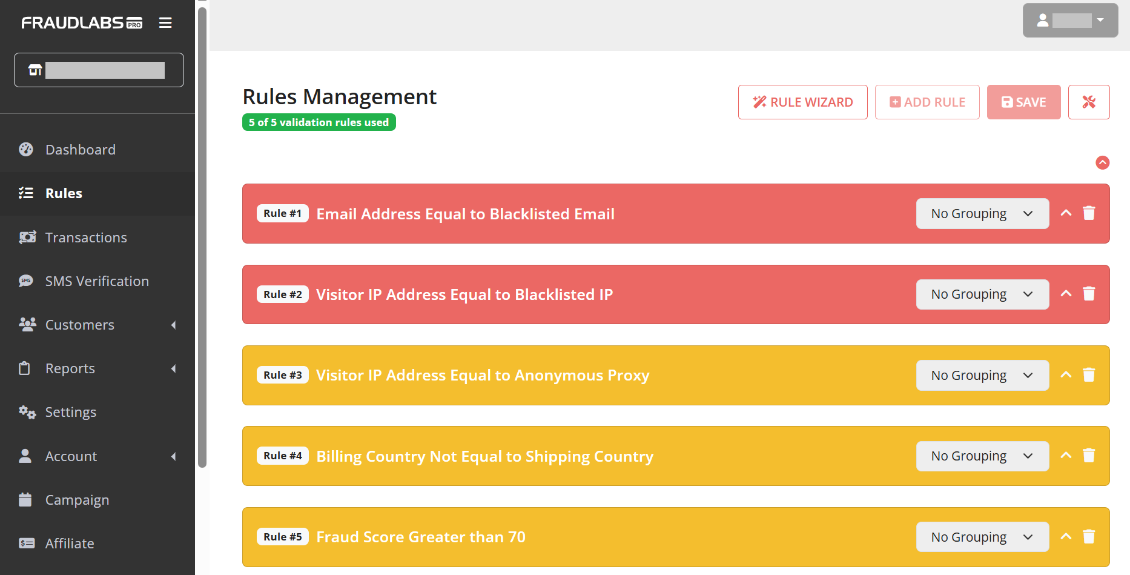Select Rules in the sidebar menu
The width and height of the screenshot is (1130, 575).
click(64, 193)
